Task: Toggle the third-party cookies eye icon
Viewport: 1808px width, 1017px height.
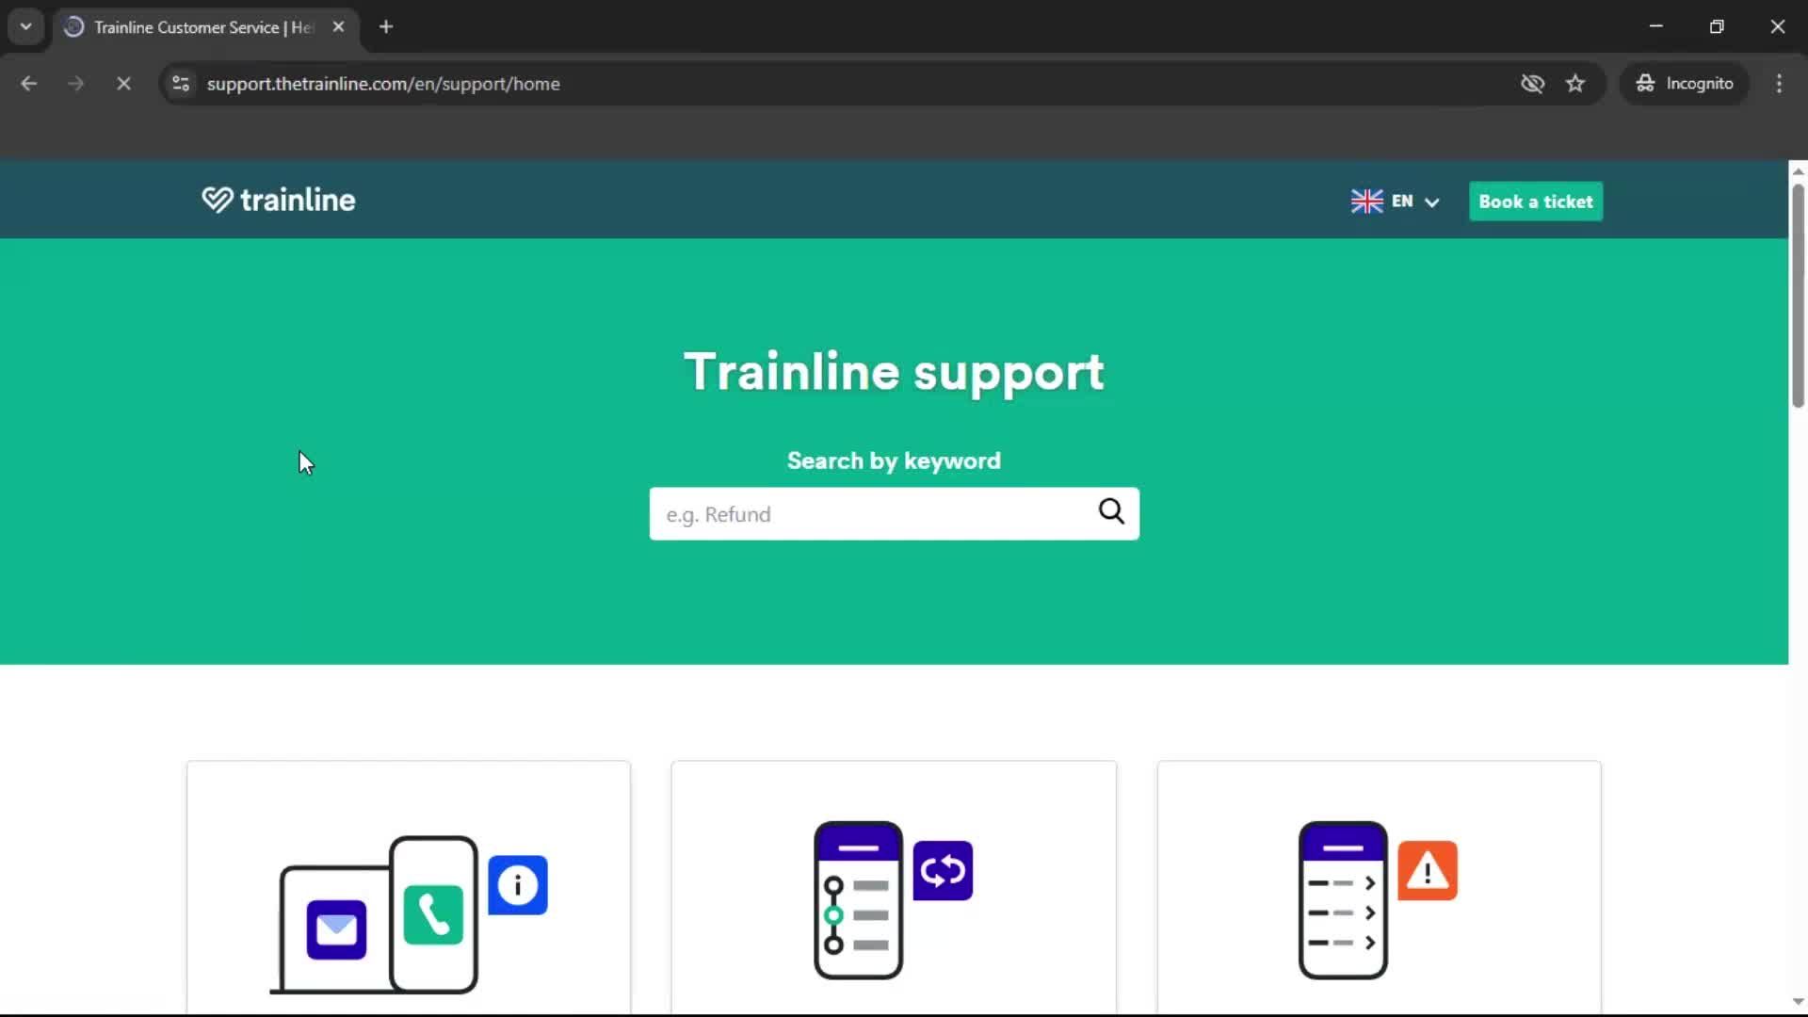Action: click(x=1533, y=83)
